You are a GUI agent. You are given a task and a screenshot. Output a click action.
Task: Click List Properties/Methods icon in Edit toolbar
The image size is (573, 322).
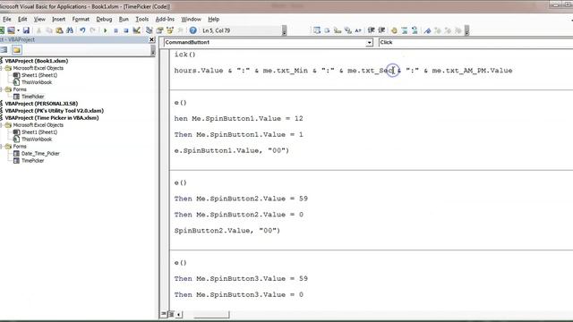[x=316, y=30]
